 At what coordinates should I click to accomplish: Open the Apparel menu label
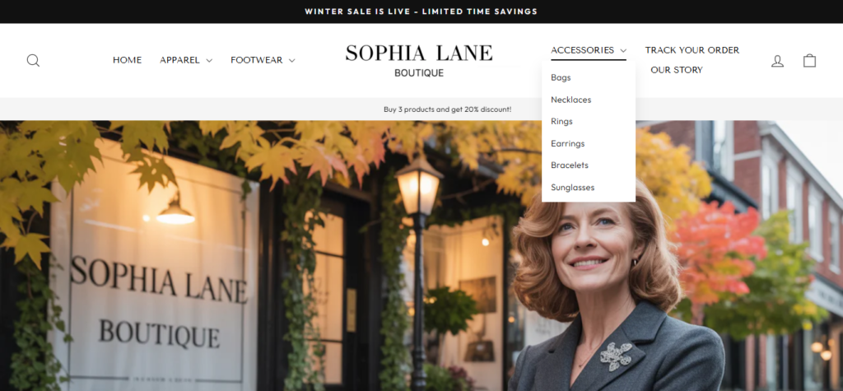click(179, 60)
